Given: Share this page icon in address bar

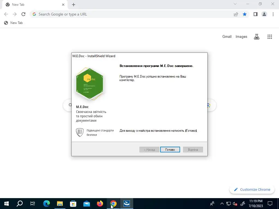Looking at the screenshot, I should (x=236, y=14).
